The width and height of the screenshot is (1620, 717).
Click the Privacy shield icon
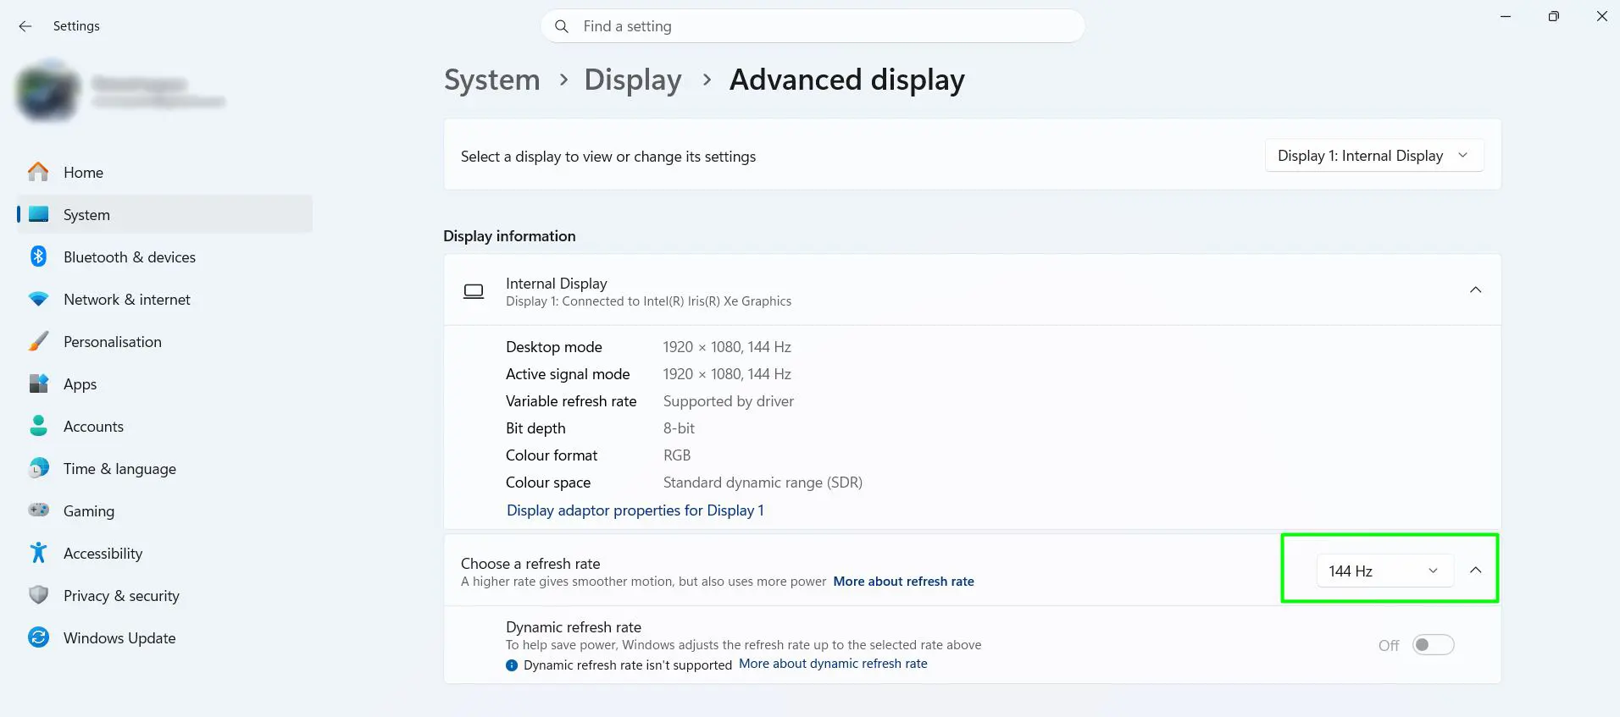click(x=38, y=595)
